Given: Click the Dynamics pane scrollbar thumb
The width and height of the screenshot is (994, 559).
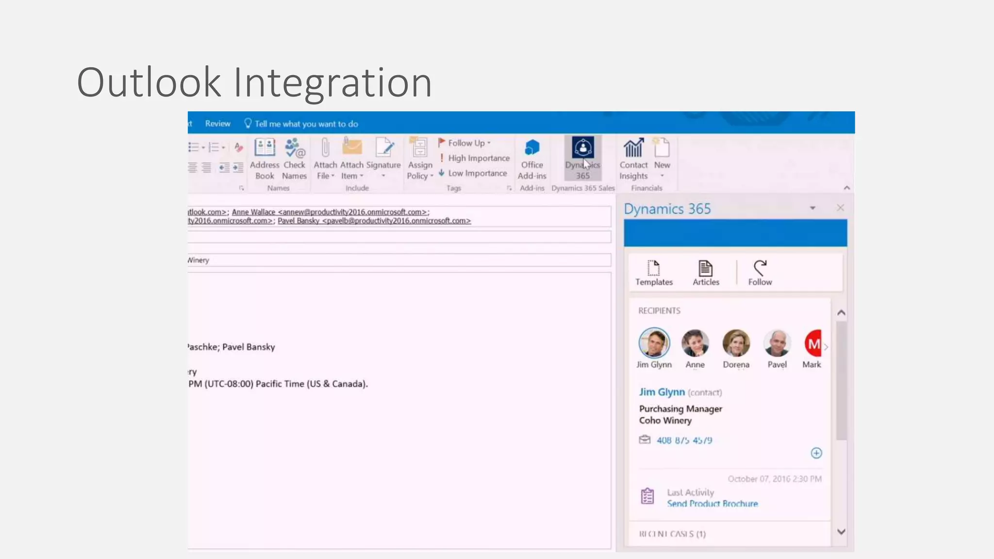Looking at the screenshot, I should pos(841,381).
